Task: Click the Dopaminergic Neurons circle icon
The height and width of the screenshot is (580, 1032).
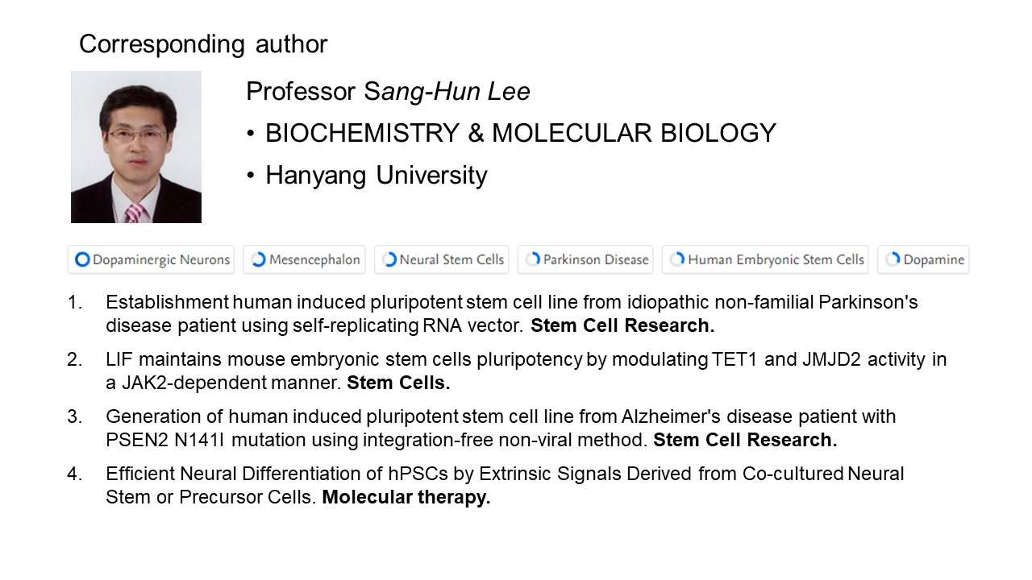Action: 82,259
